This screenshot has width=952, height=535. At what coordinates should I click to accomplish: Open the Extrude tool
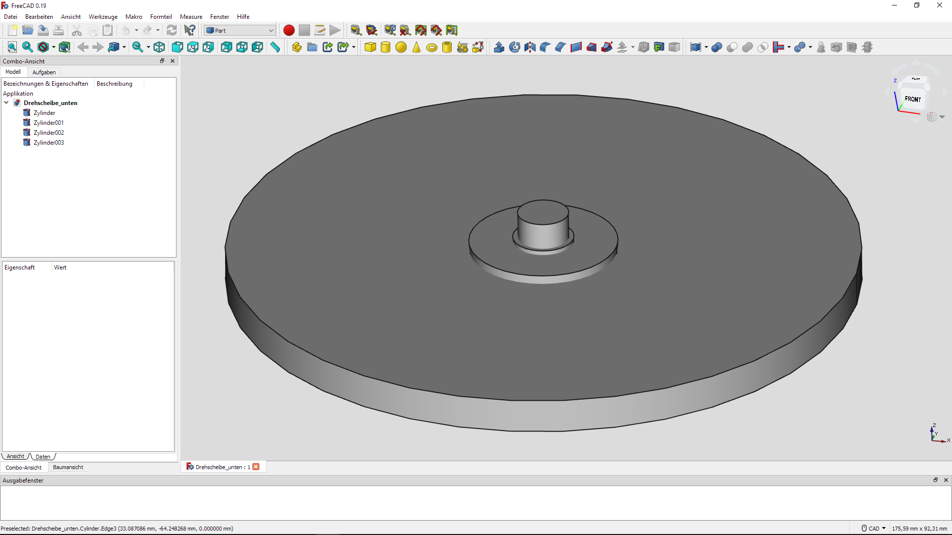[x=499, y=47]
